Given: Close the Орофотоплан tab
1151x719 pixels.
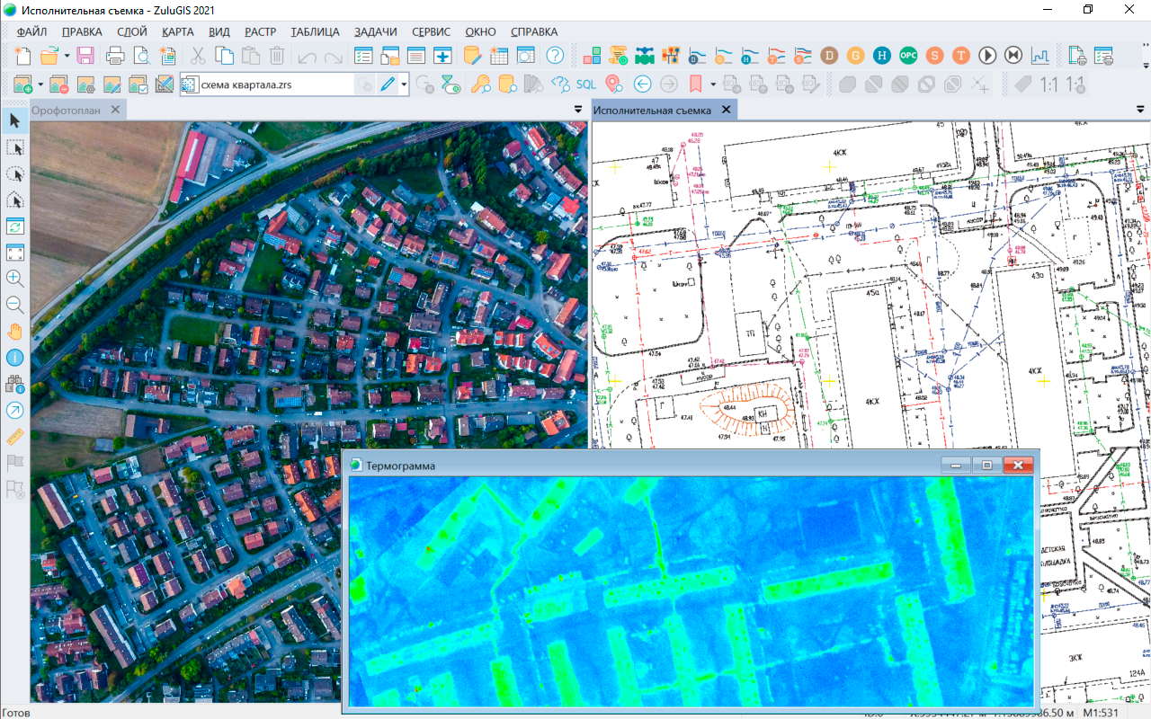Looking at the screenshot, I should (115, 110).
